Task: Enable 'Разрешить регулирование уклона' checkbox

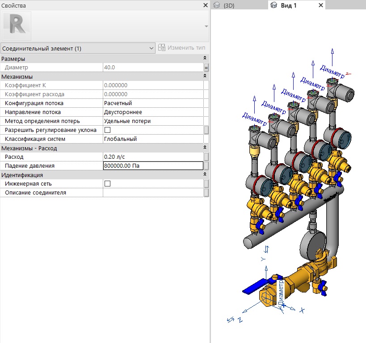Action: (107, 130)
